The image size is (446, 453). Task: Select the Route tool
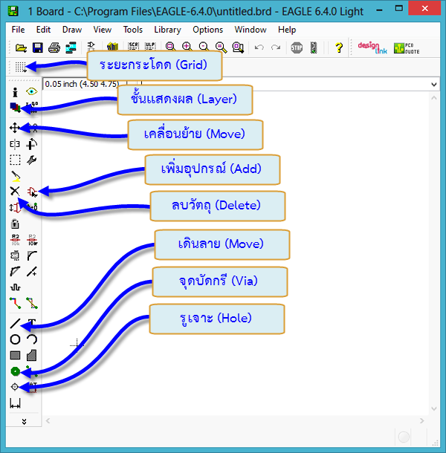(15, 303)
